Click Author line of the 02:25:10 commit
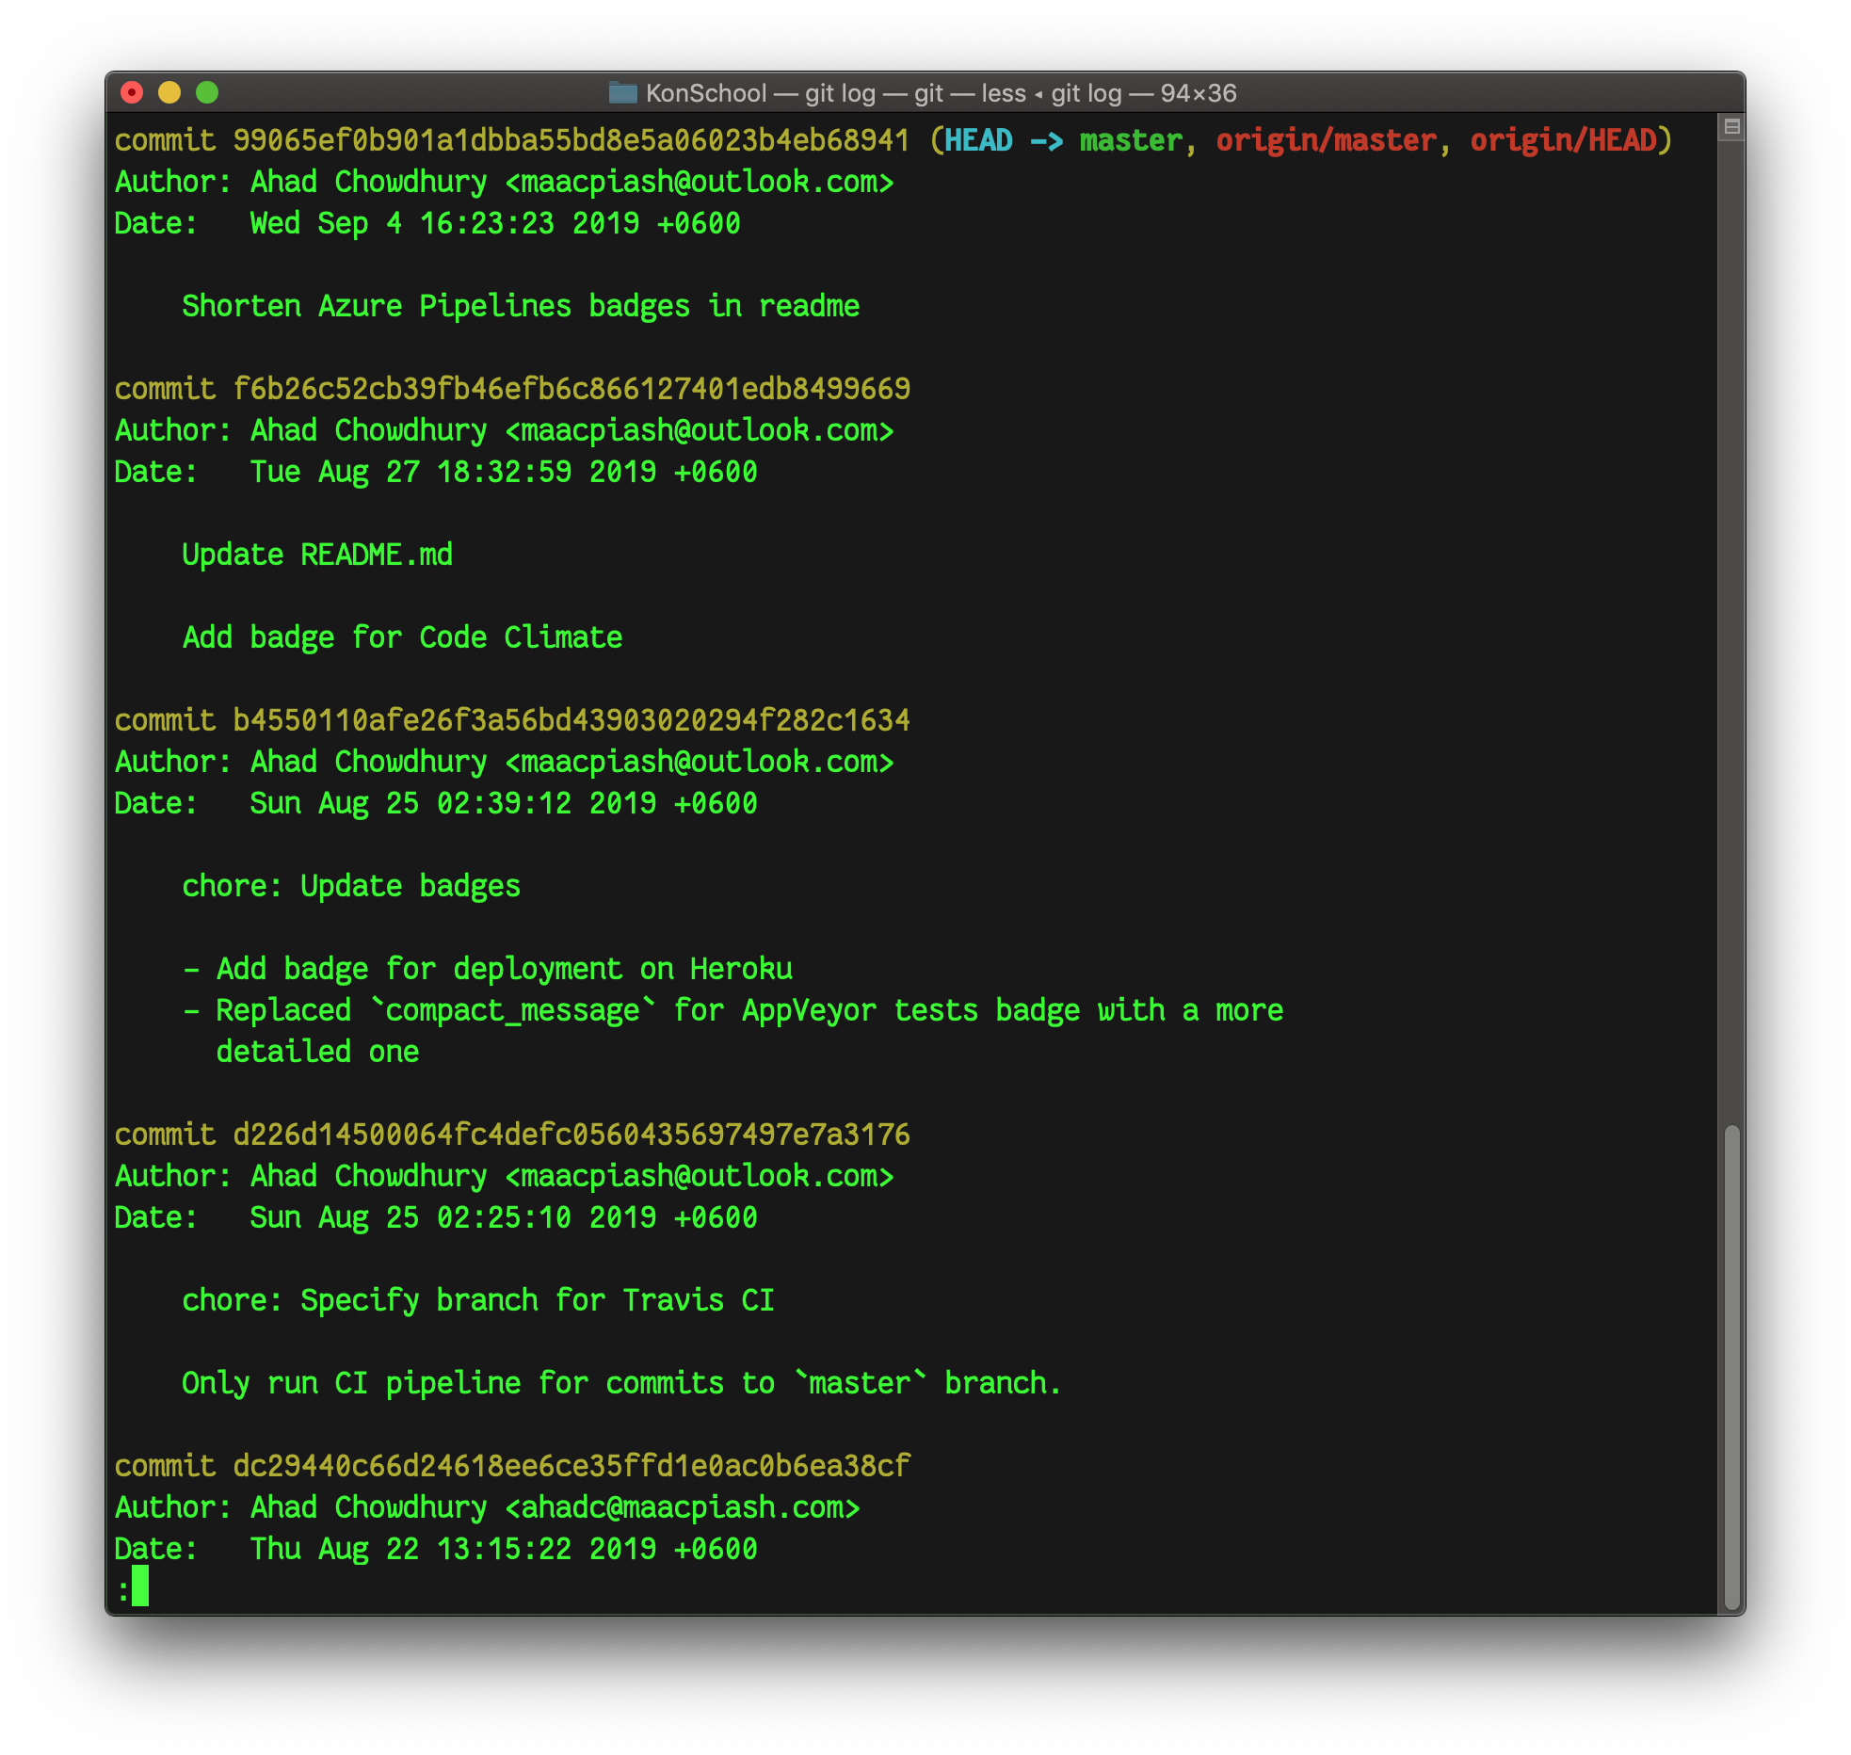The image size is (1851, 1755). click(x=504, y=1176)
